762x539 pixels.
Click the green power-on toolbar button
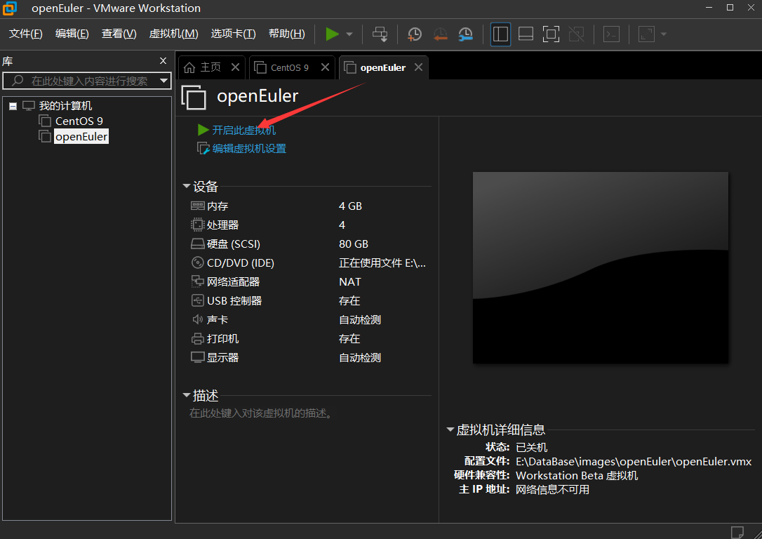332,34
